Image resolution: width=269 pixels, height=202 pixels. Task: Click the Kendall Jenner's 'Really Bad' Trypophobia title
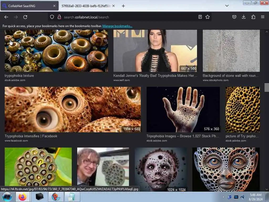155,75
